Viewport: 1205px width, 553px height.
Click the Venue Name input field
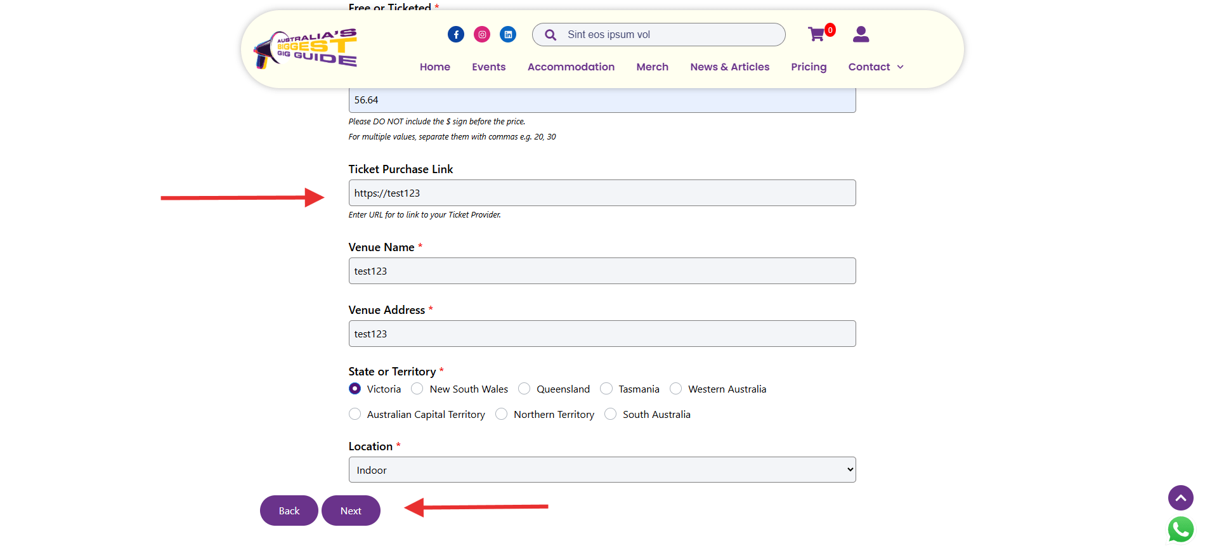pos(602,271)
